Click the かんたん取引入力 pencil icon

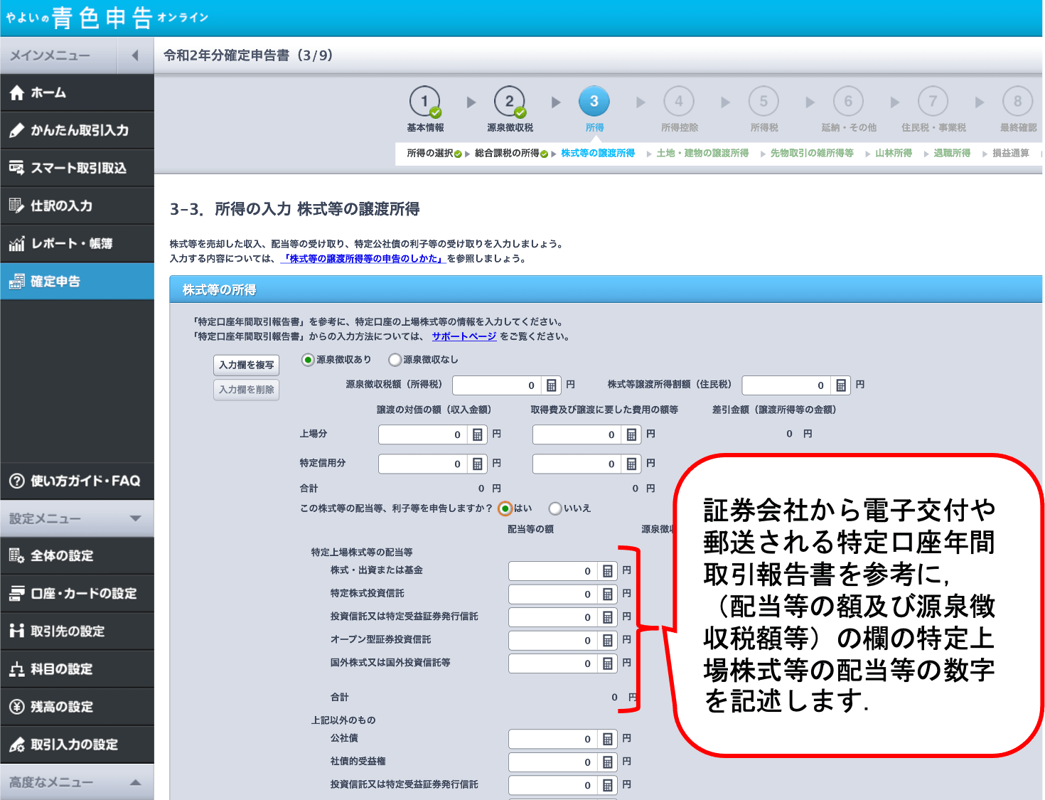pyautogui.click(x=17, y=130)
